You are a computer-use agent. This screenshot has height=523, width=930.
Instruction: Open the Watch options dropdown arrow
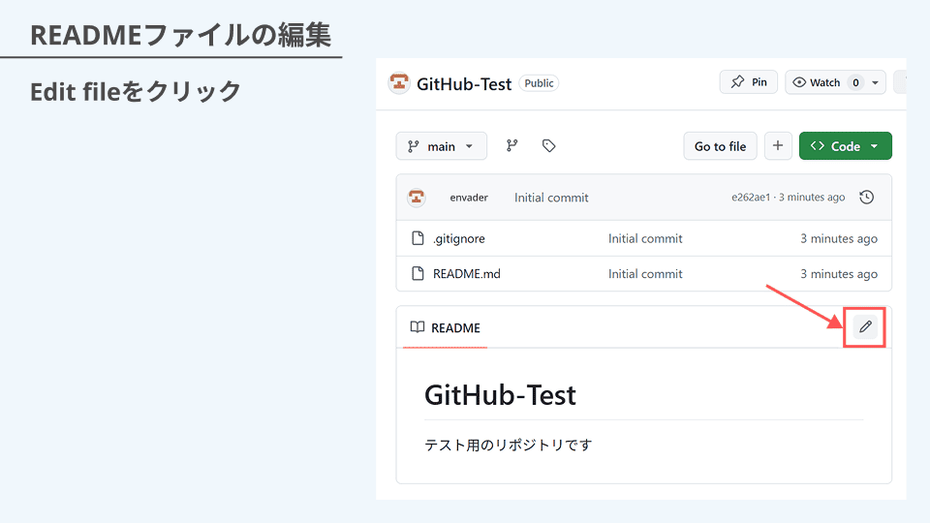tap(875, 82)
